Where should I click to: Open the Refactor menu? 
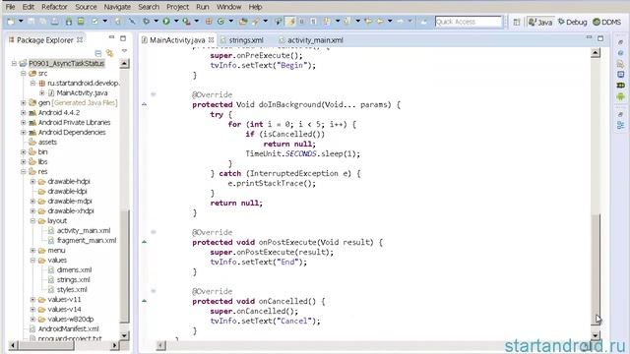pyautogui.click(x=54, y=7)
